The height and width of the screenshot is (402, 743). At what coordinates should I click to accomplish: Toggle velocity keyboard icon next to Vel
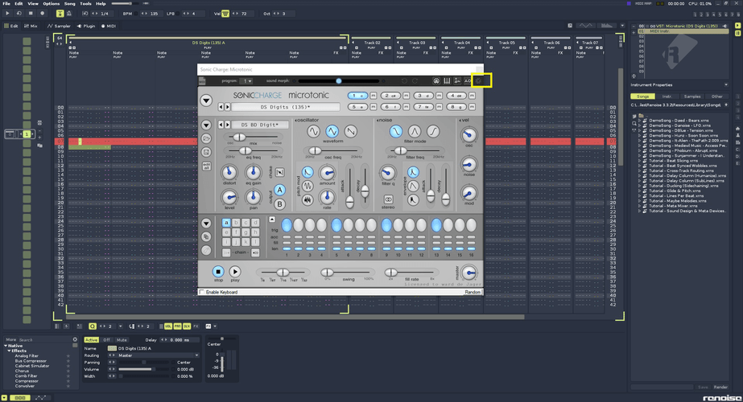225,14
